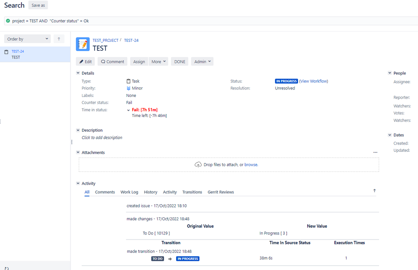Collapse the Time in status Fail details
The width and height of the screenshot is (418, 270).
coord(128,110)
